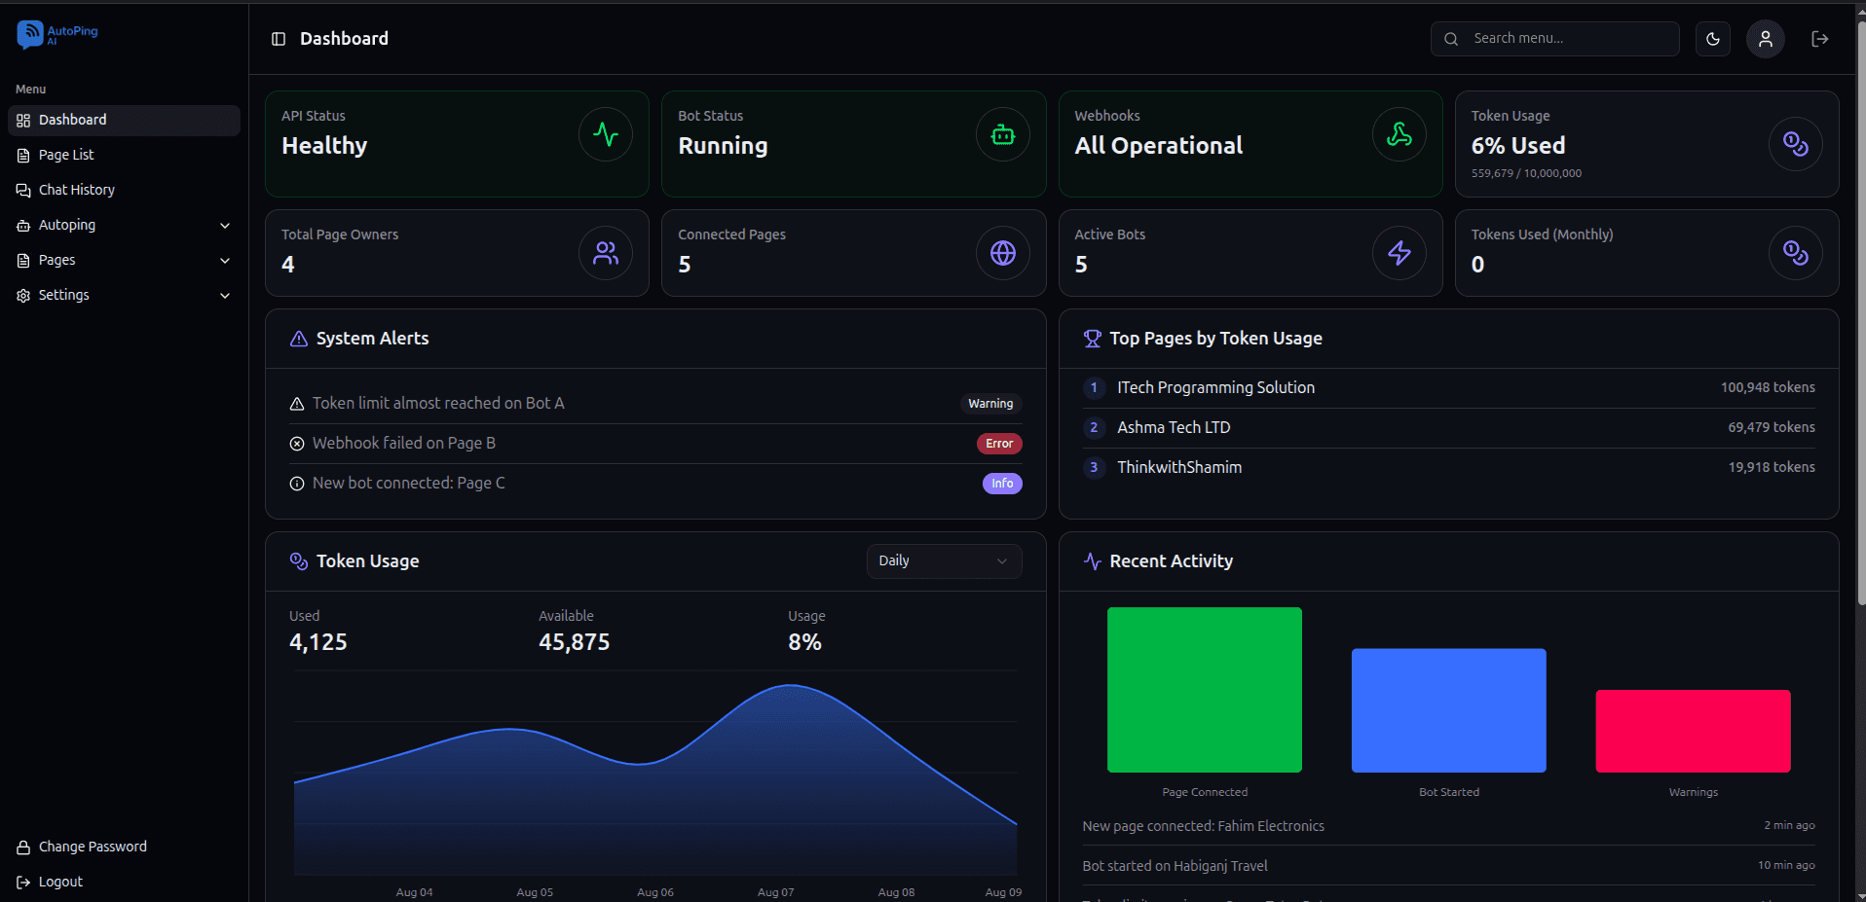Click the Used 4,125 value
The width and height of the screenshot is (1866, 902).
coord(318,642)
